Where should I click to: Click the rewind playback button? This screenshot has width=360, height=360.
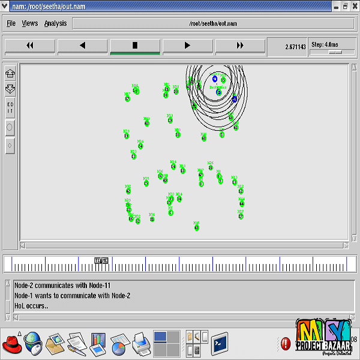[x=29, y=46]
